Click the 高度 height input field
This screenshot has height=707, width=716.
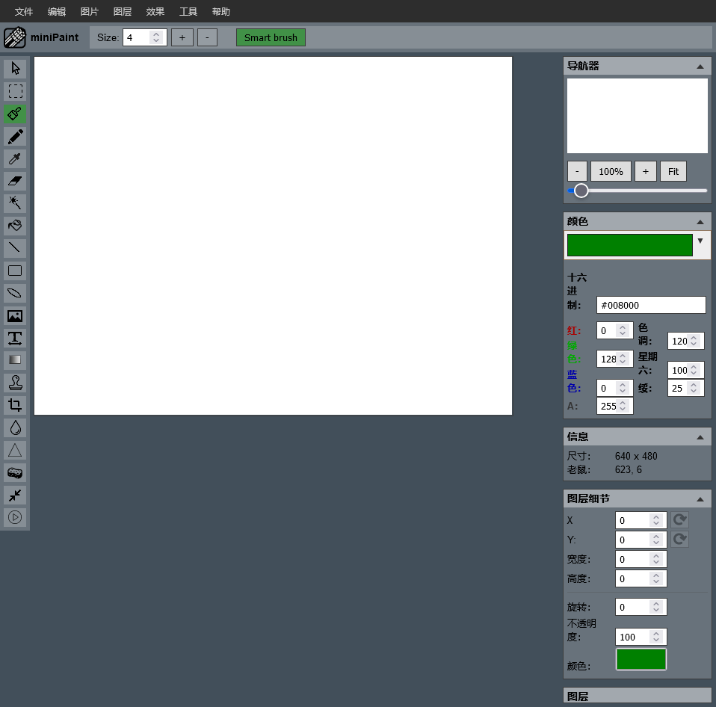(641, 578)
